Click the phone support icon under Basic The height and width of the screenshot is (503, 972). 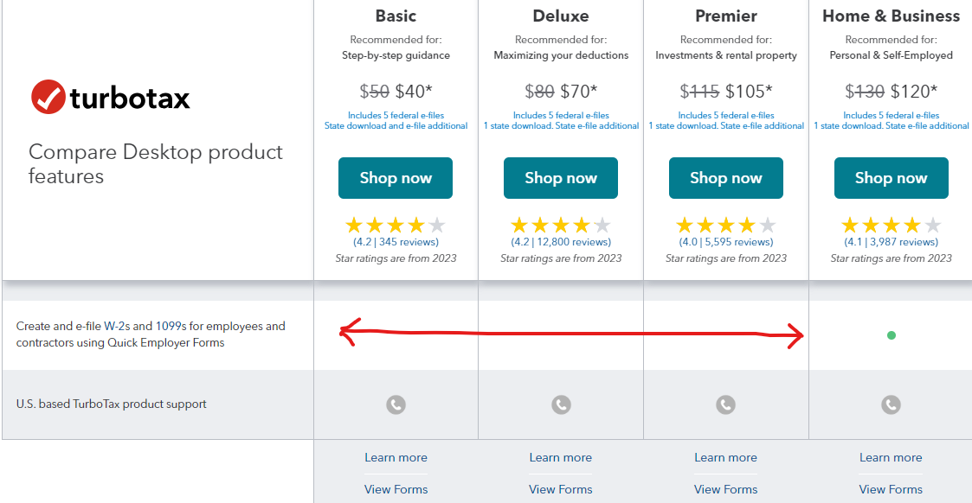pos(396,404)
